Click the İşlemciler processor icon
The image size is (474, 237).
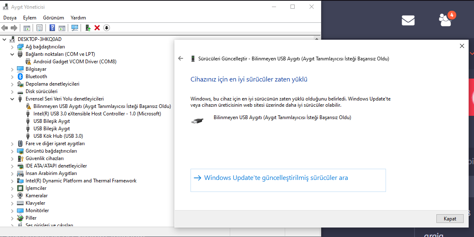pyautogui.click(x=20, y=188)
